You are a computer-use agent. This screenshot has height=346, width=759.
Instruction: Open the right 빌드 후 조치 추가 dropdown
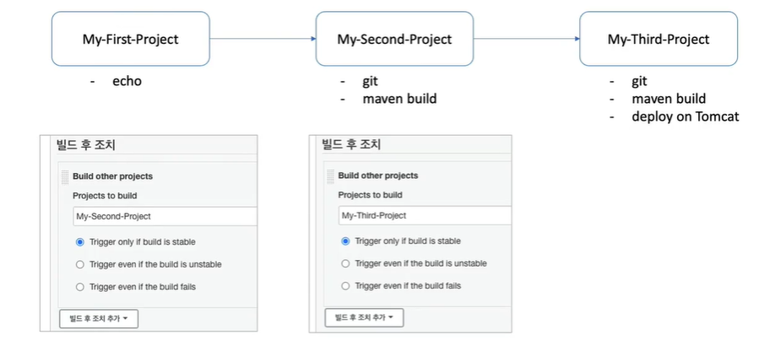pos(364,317)
